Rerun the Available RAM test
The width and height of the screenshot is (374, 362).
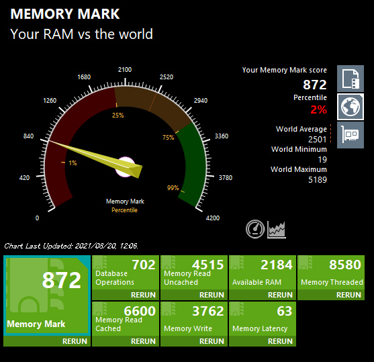pyautogui.click(x=280, y=295)
